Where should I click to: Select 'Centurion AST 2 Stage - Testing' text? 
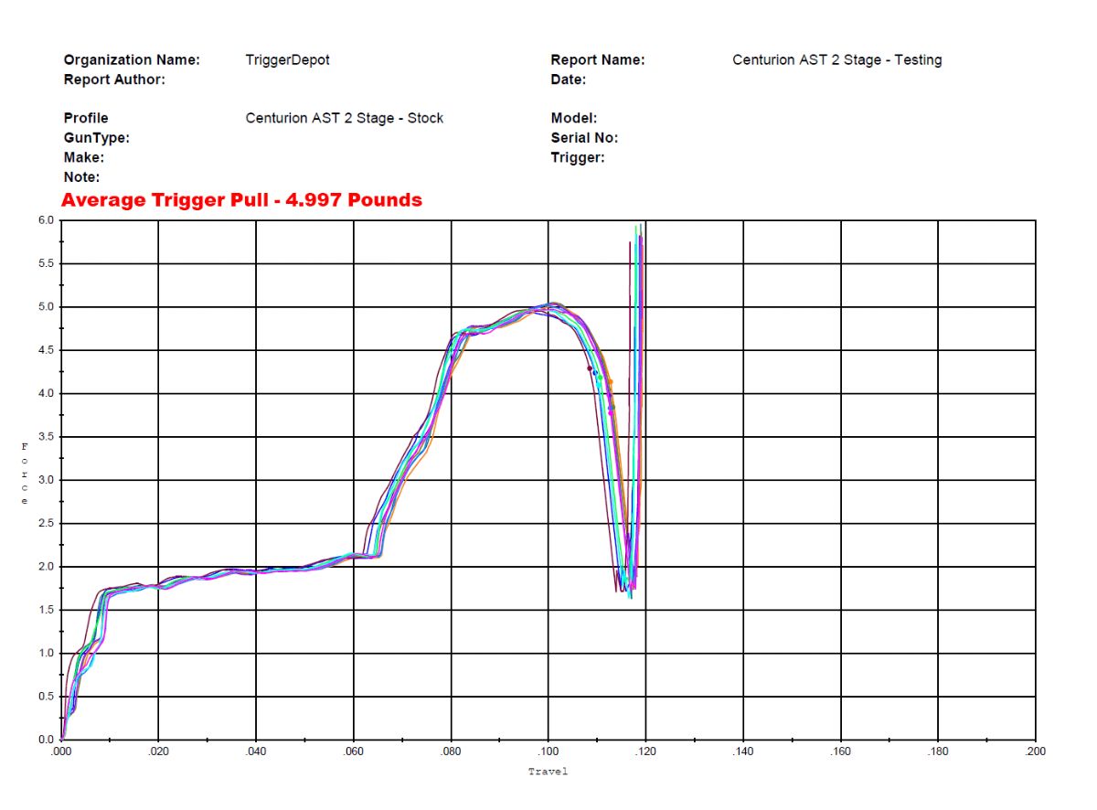pyautogui.click(x=837, y=60)
